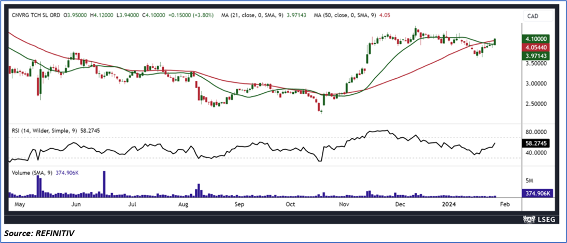Select the MA 50 close SMA indicator legend
The width and height of the screenshot is (567, 243).
pos(352,16)
